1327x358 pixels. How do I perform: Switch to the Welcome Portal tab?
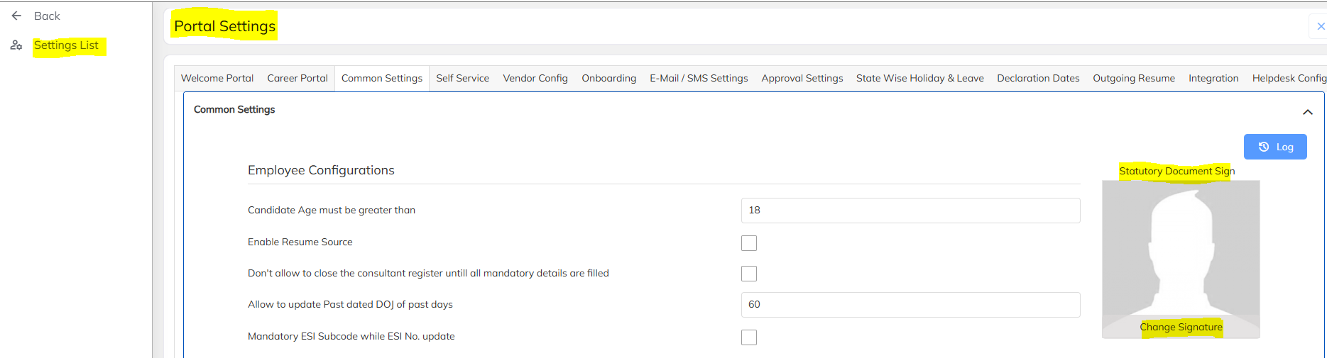coord(217,78)
